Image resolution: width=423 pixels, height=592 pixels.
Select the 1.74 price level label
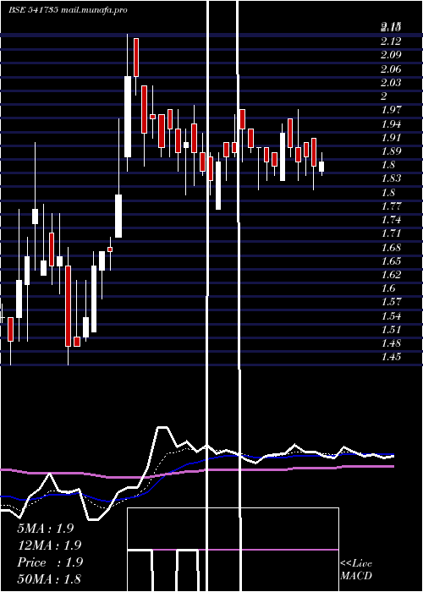click(391, 220)
